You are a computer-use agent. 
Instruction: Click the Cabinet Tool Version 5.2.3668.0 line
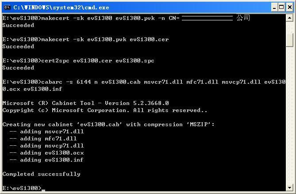tap(85, 103)
